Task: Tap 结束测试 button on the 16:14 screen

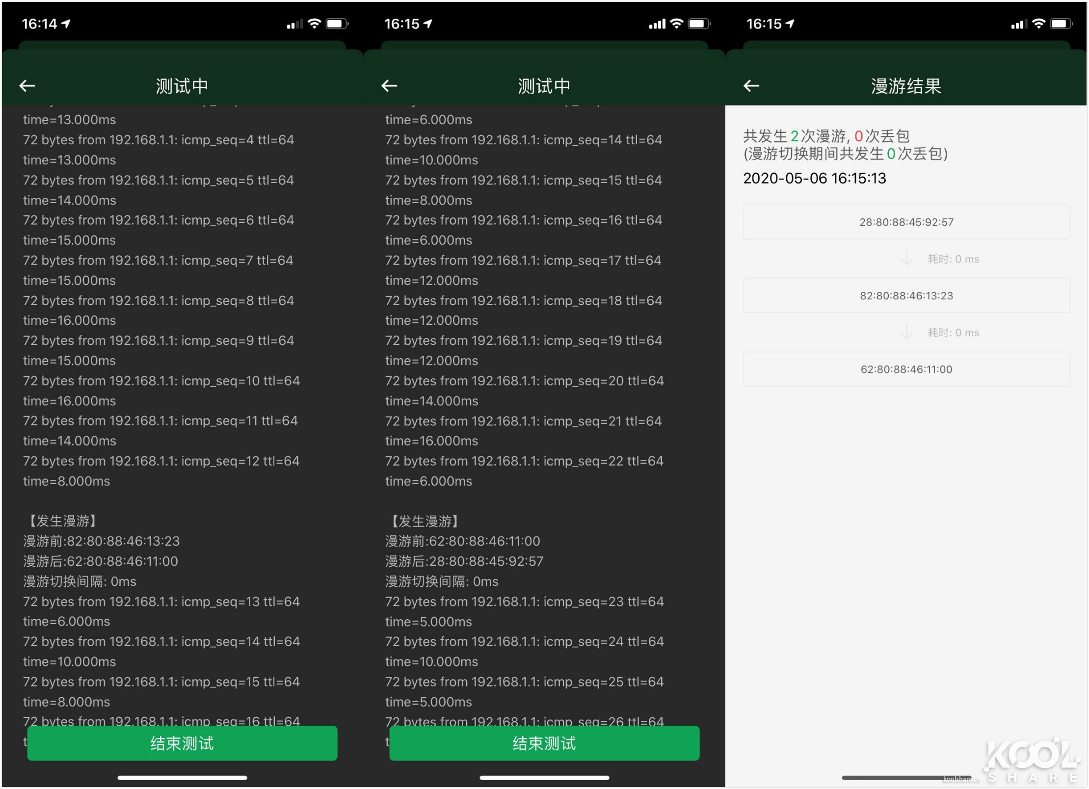Action: (182, 743)
